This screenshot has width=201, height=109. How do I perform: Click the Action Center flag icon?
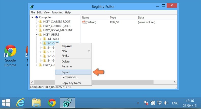[x=146, y=103]
